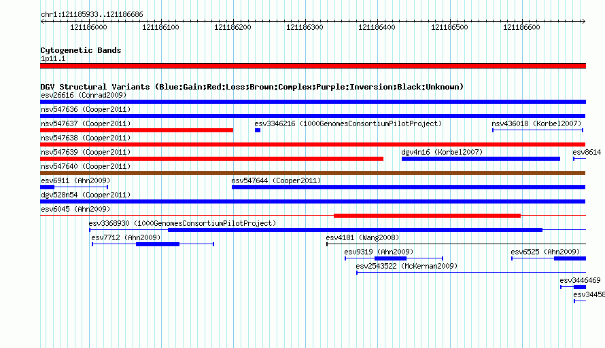Click the esv6911 (Ahn2009) variant label
This screenshot has height=348, width=605.
coord(75,180)
